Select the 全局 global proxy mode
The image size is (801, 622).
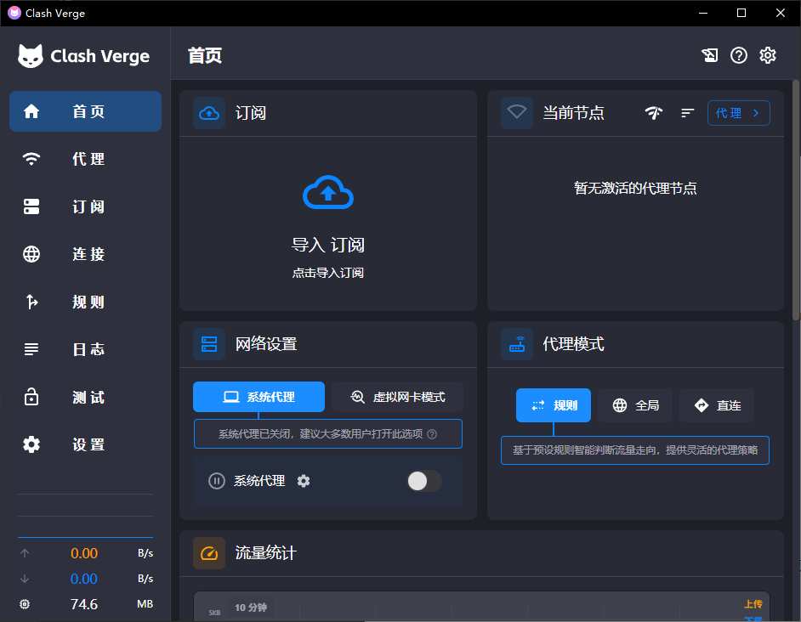tap(635, 405)
